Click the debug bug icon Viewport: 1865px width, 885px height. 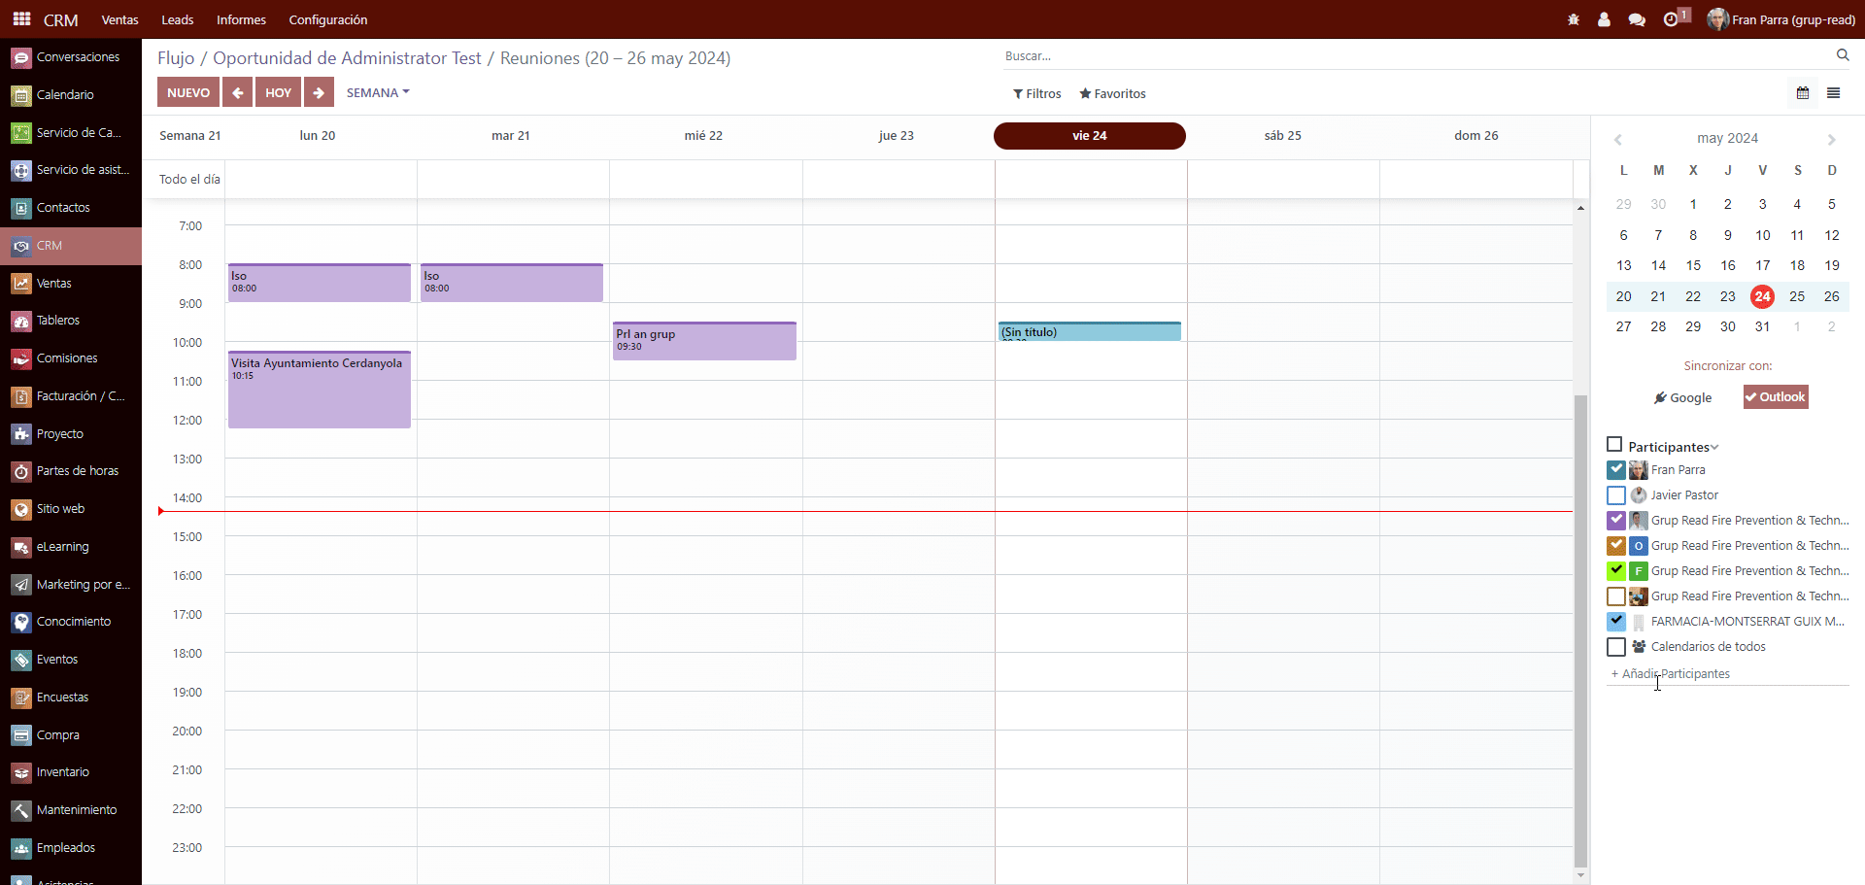[x=1574, y=19]
